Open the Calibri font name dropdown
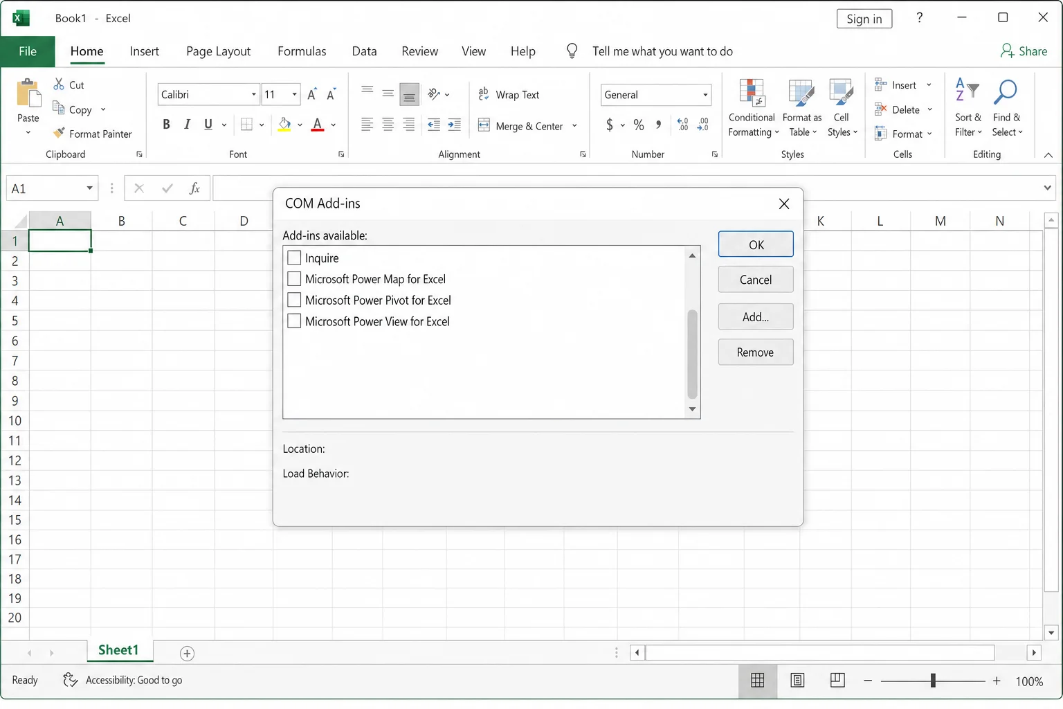This screenshot has height=709, width=1063. 253,94
